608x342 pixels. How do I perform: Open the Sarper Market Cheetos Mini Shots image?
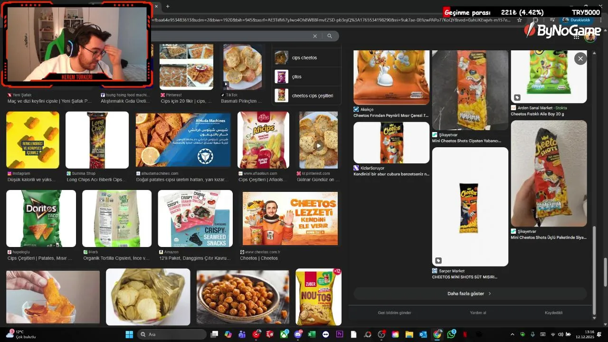click(x=470, y=207)
